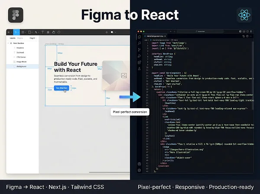This screenshot has width=260, height=194.
Task: Open the shape tools dropdown arrow
Action: (32, 32)
